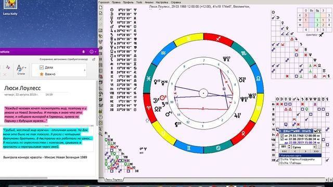This screenshot has width=333, height=187.
Task: Click the Jupiter glyph marked 27 in the chart
Action: [x=237, y=116]
